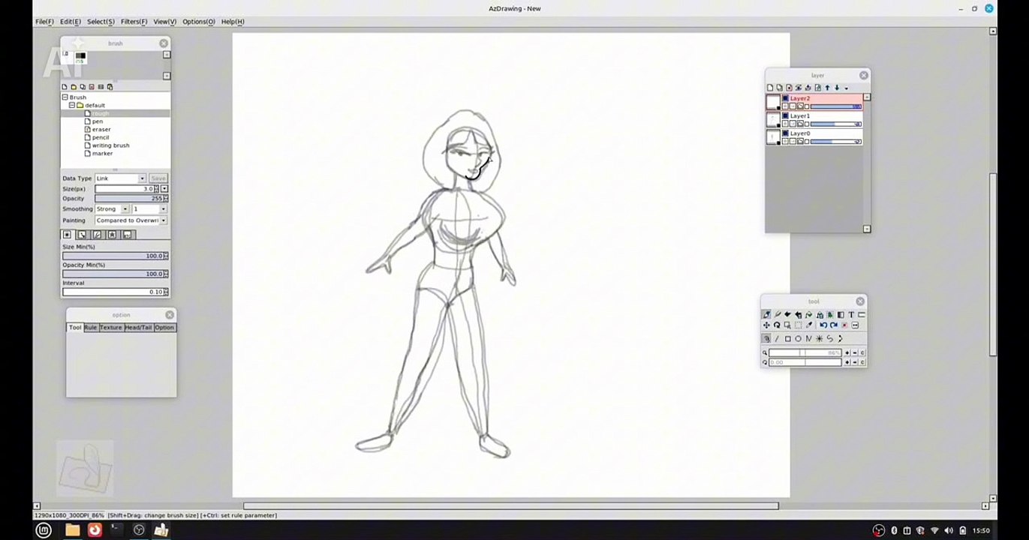Select the brush drawing tool in tool panel
Image resolution: width=1029 pixels, height=540 pixels.
tap(766, 315)
